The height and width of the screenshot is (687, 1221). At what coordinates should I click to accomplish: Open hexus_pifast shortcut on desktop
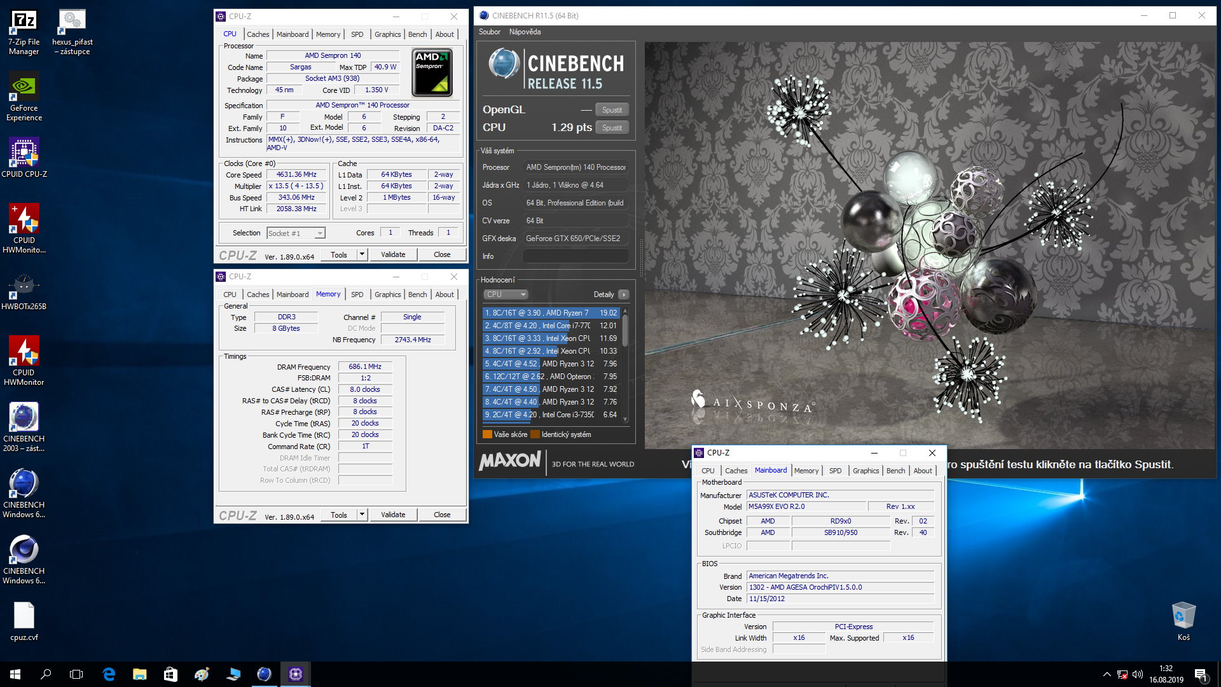tap(72, 32)
